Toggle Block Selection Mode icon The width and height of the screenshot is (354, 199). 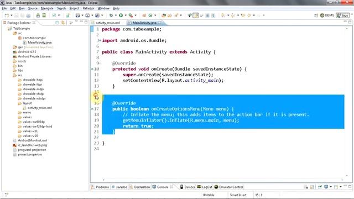coord(207,15)
